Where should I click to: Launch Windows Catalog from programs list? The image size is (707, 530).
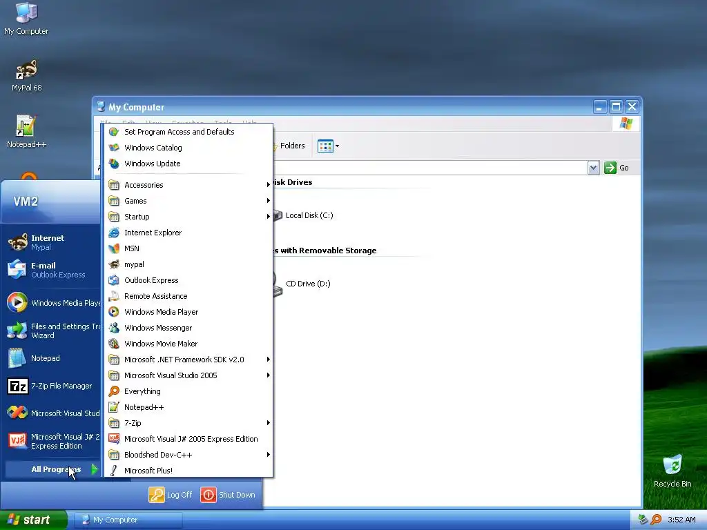pyautogui.click(x=188, y=148)
